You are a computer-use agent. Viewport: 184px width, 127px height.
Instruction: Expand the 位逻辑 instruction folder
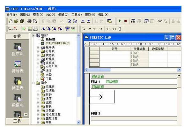38,91
